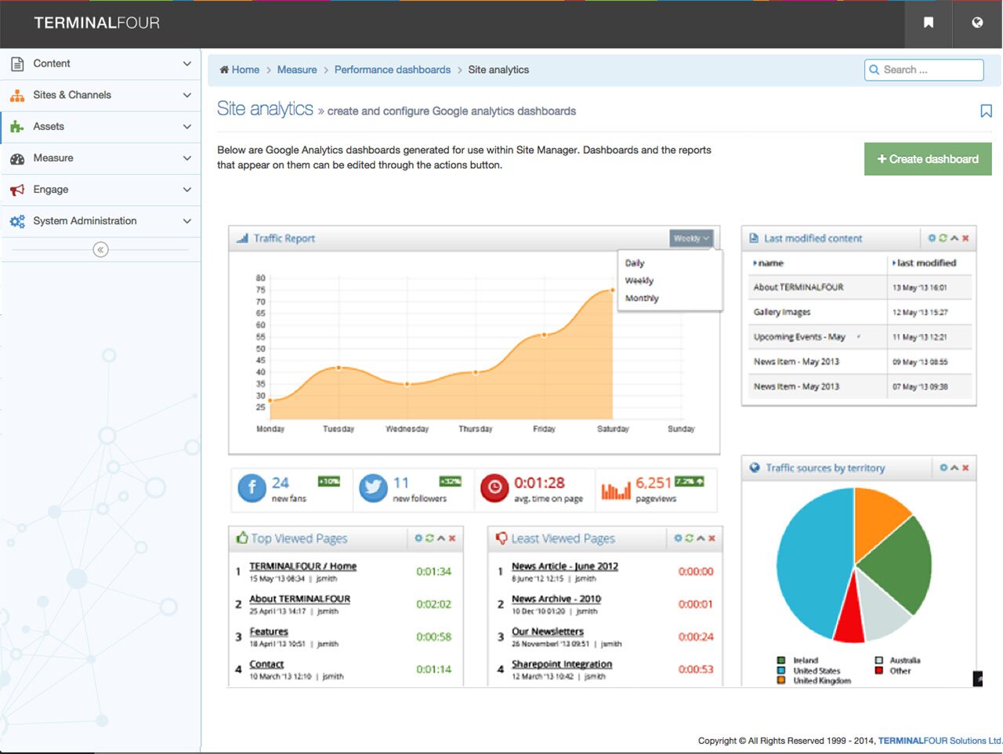This screenshot has height=754, width=1003.
Task: Select the Upcoming Events - May row
Action: tap(860, 337)
